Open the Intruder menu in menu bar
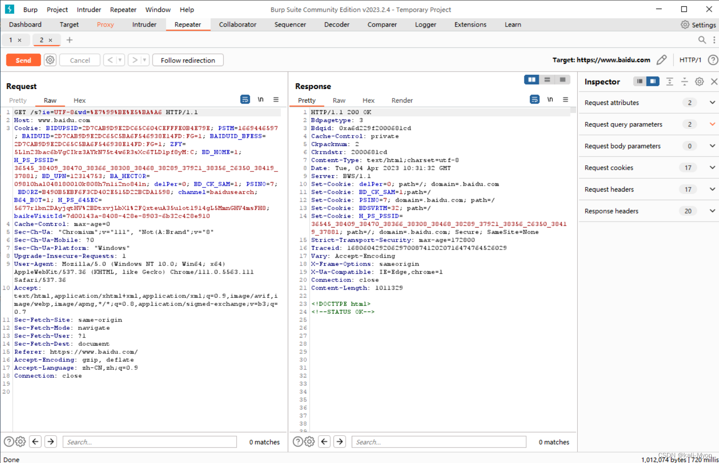719x463 pixels. pos(89,10)
